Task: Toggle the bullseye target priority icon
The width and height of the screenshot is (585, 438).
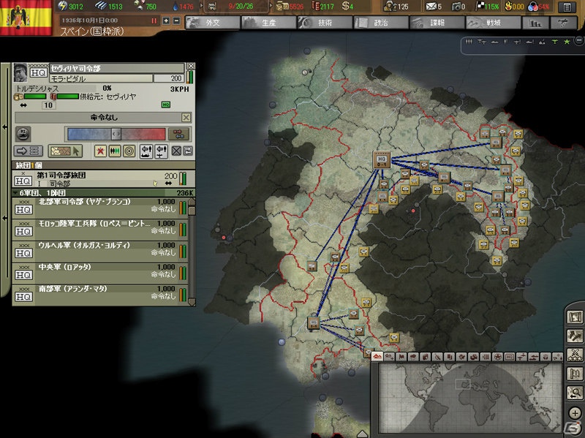Action: coord(129,151)
